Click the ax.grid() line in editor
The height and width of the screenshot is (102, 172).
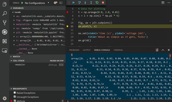[85, 40]
